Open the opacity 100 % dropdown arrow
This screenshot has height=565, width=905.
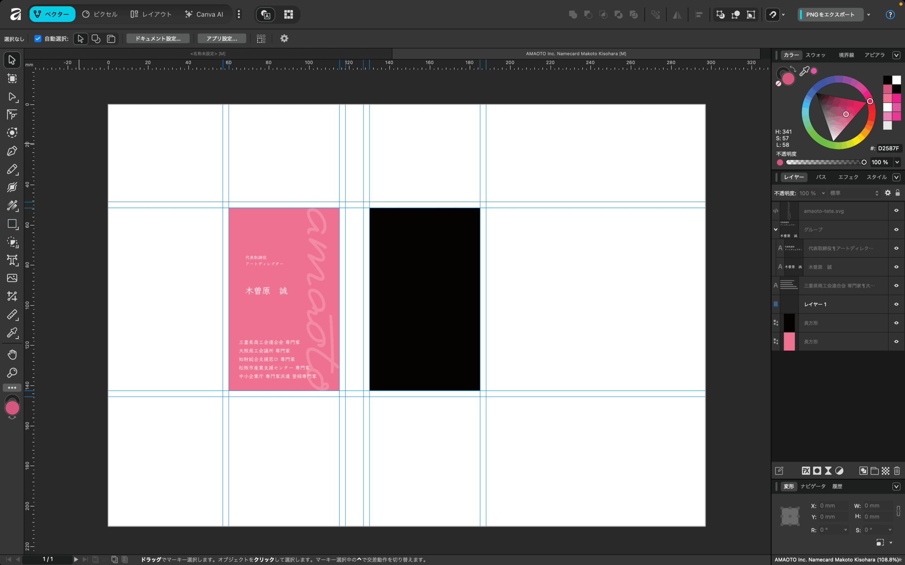pyautogui.click(x=897, y=162)
